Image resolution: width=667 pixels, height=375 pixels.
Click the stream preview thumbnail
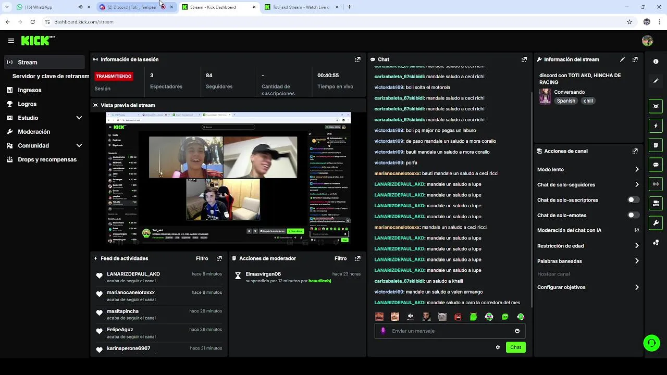point(228,178)
